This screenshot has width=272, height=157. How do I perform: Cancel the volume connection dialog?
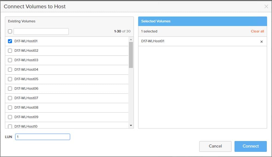tap(215, 146)
